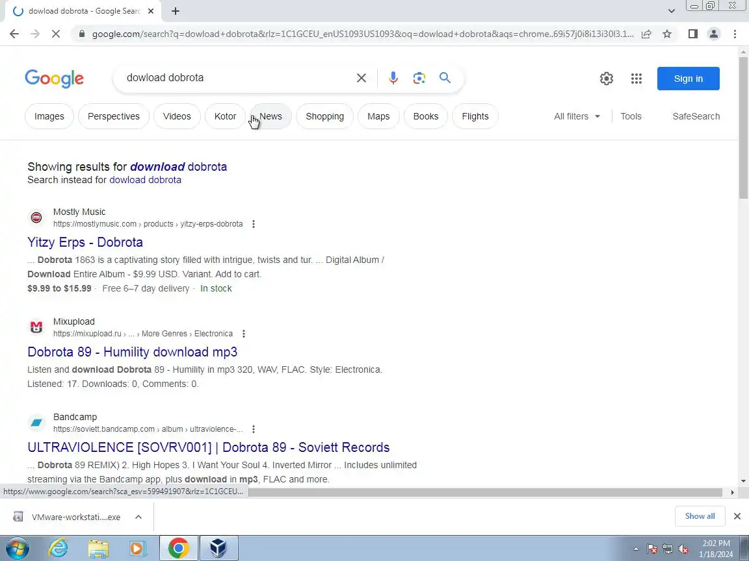Image resolution: width=749 pixels, height=561 pixels.
Task: Clear the search box text
Action: click(361, 78)
